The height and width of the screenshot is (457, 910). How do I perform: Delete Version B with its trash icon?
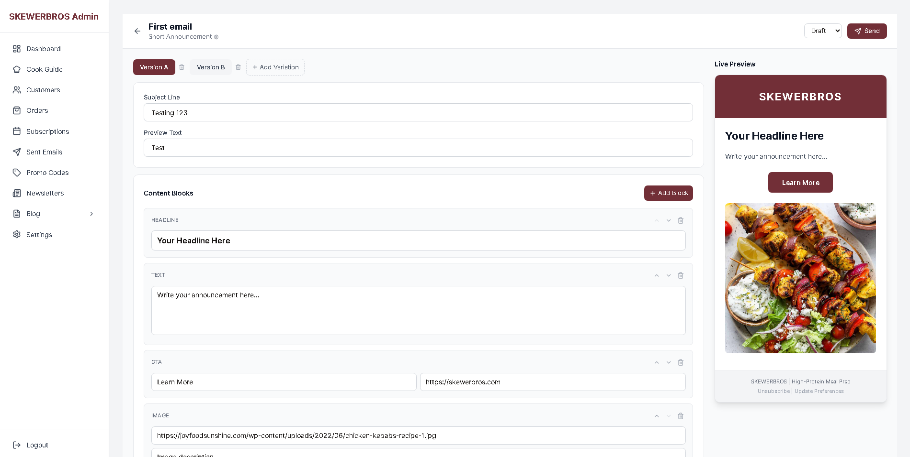(239, 67)
